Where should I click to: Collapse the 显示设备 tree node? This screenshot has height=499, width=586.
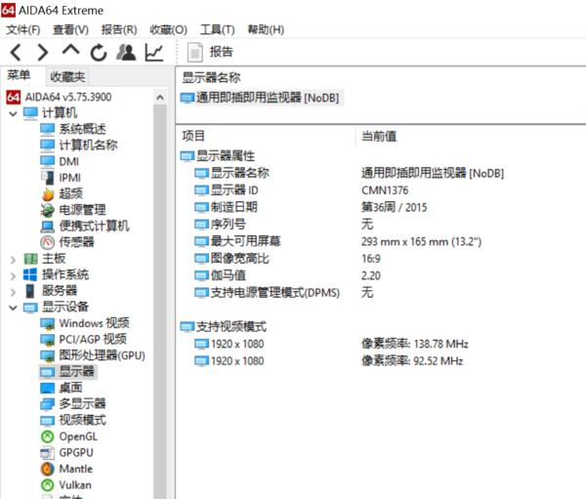tap(13, 308)
